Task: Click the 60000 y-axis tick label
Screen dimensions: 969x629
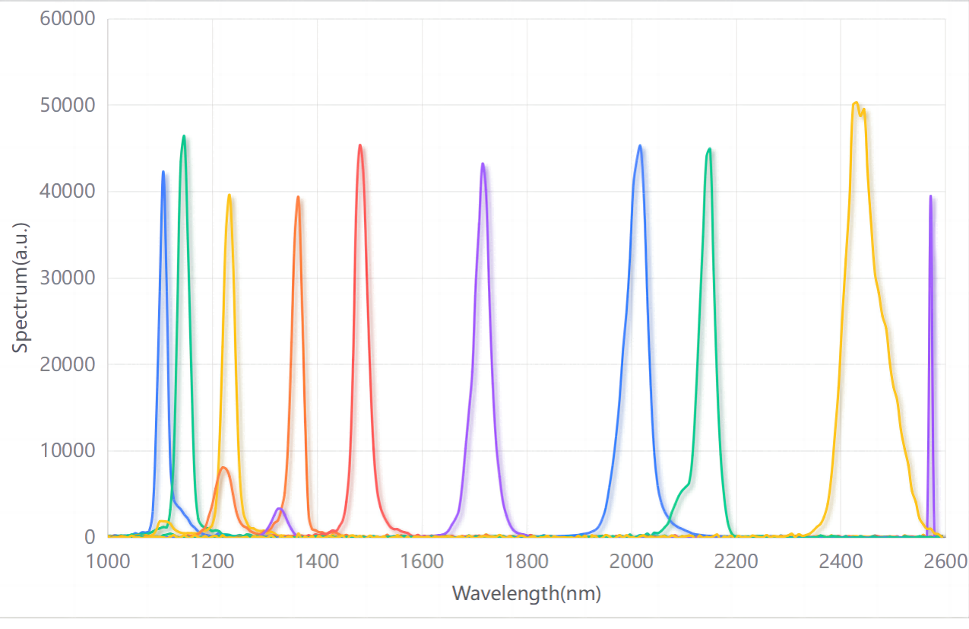Action: [x=67, y=18]
